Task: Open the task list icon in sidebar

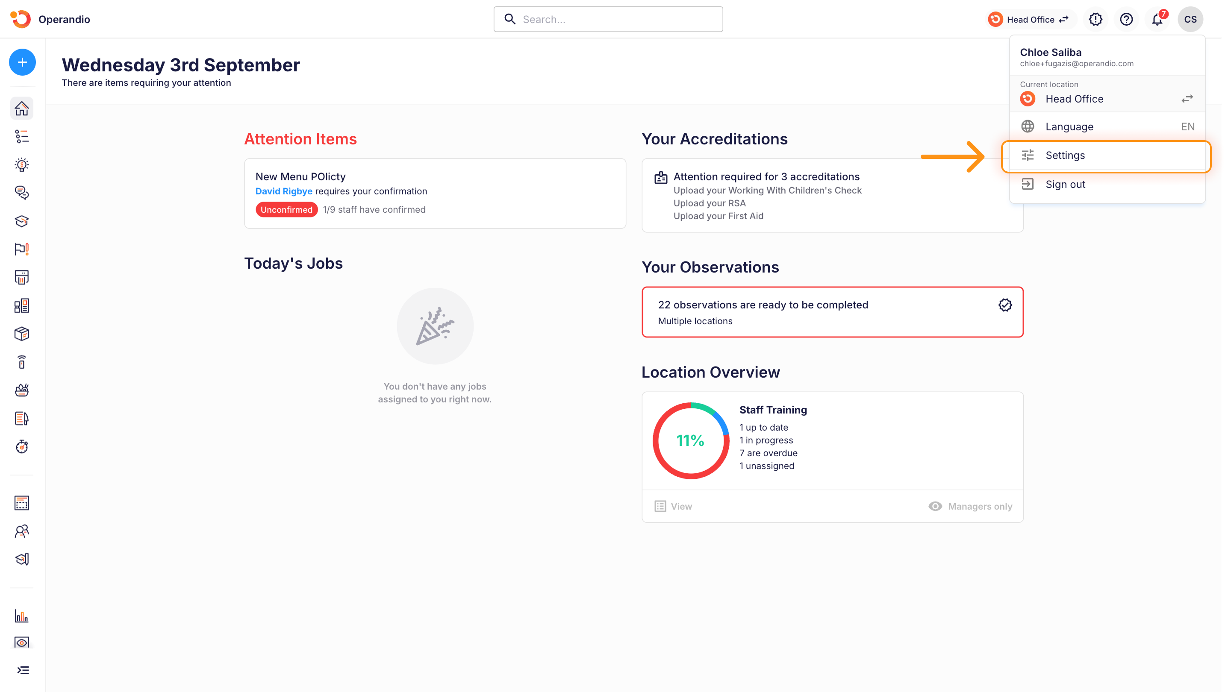Action: (22, 137)
